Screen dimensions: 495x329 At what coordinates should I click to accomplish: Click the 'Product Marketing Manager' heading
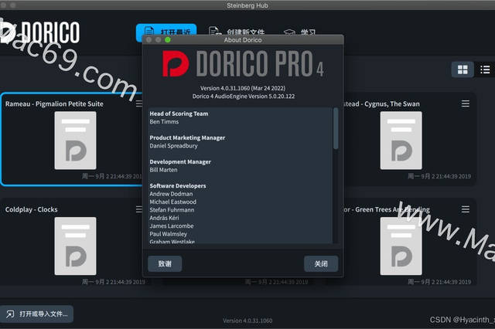[x=187, y=137]
